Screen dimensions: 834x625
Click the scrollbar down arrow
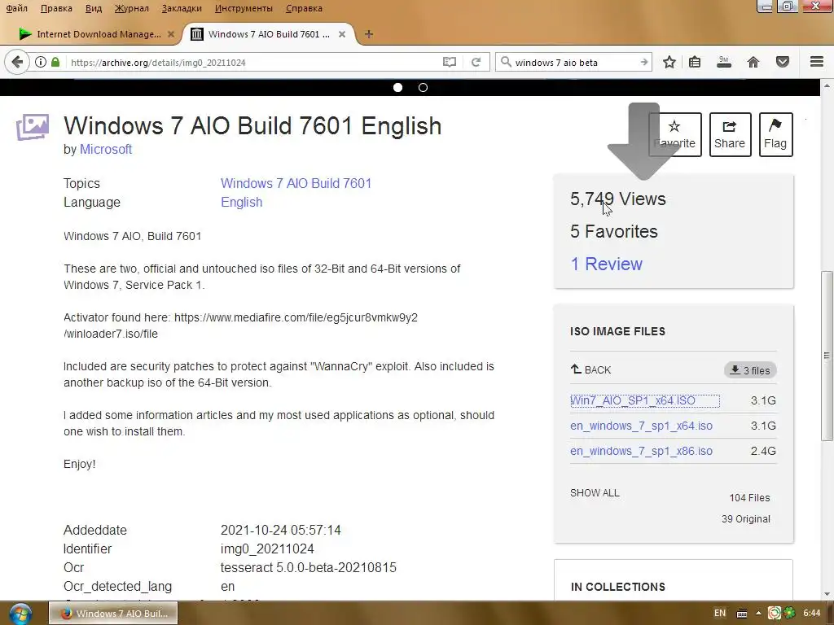(827, 594)
